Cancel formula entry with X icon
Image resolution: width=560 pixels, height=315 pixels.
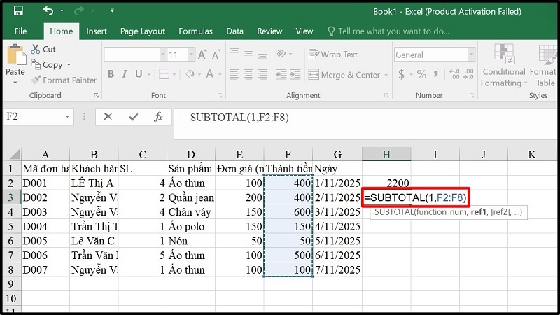click(108, 117)
